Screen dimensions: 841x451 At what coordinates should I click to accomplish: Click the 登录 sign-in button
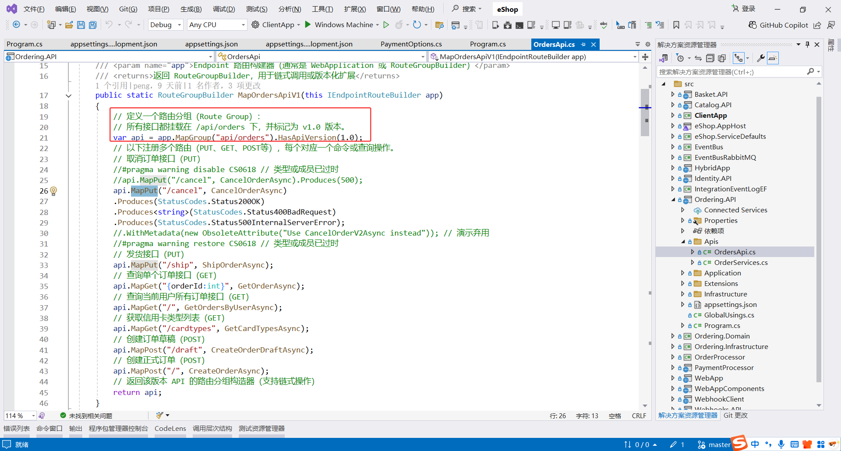point(743,9)
